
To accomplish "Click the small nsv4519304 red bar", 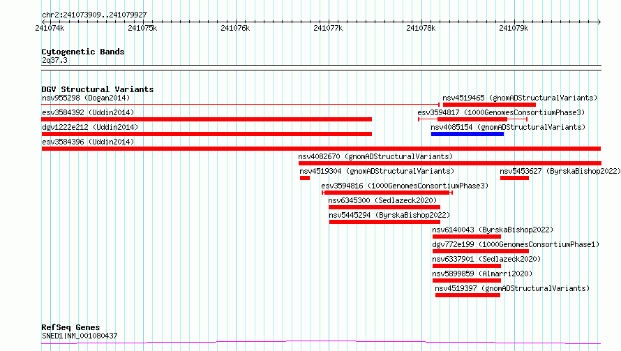I will tap(305, 178).
